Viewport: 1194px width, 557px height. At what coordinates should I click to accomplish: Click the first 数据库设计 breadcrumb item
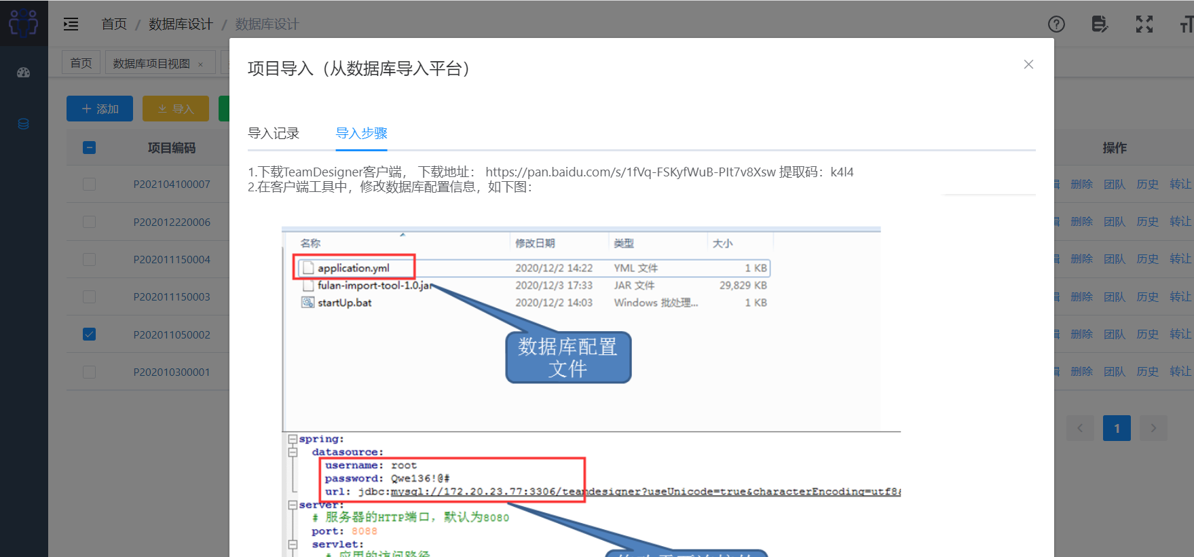(x=181, y=24)
